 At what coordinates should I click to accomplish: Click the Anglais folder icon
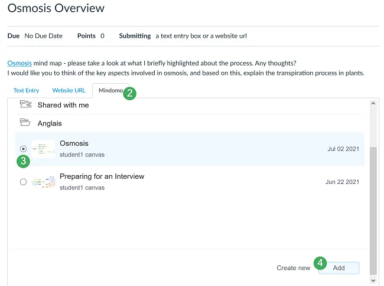25,123
